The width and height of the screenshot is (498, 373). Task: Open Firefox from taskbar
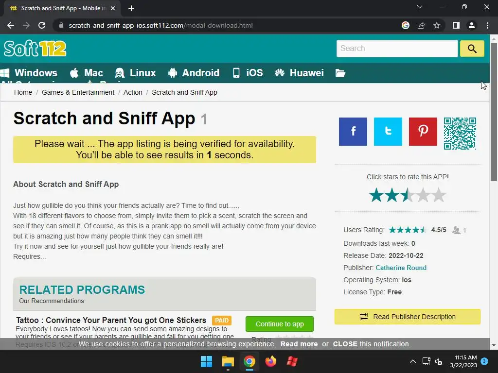click(270, 361)
